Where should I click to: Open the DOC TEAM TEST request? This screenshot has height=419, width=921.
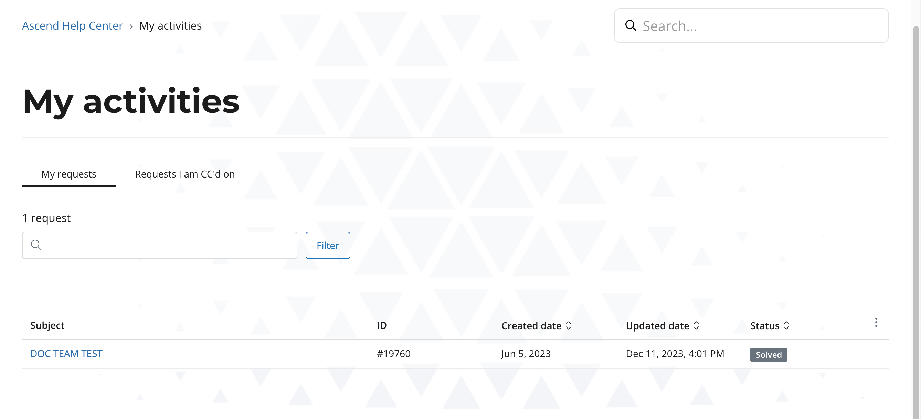click(x=66, y=354)
